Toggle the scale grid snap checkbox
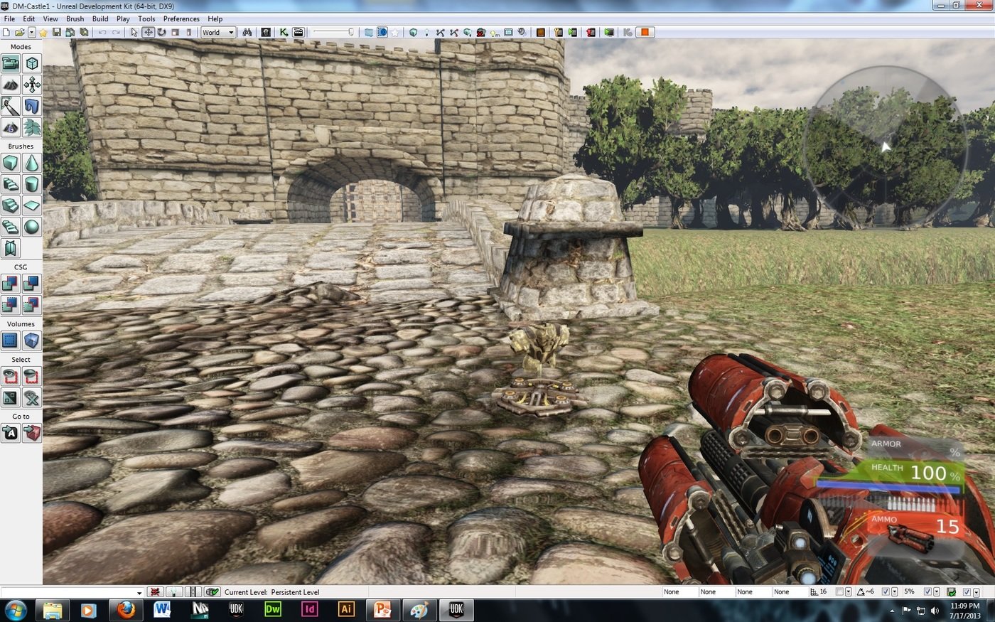The height and width of the screenshot is (622, 995). click(927, 592)
